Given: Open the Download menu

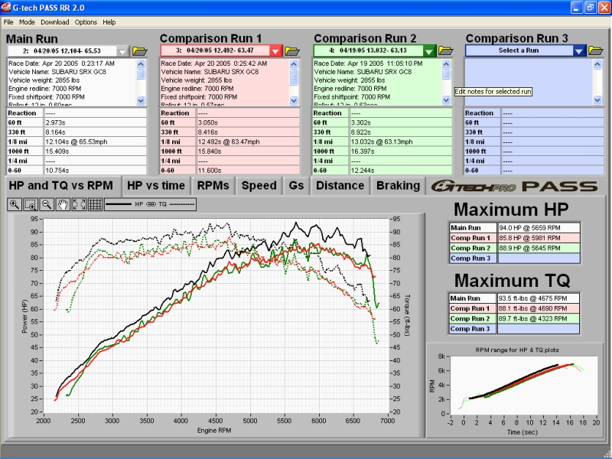Looking at the screenshot, I should (x=54, y=22).
